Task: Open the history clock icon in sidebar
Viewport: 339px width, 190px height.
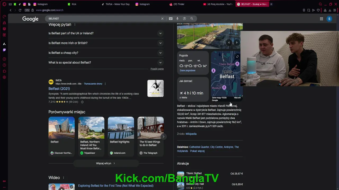Action: [x=4, y=65]
